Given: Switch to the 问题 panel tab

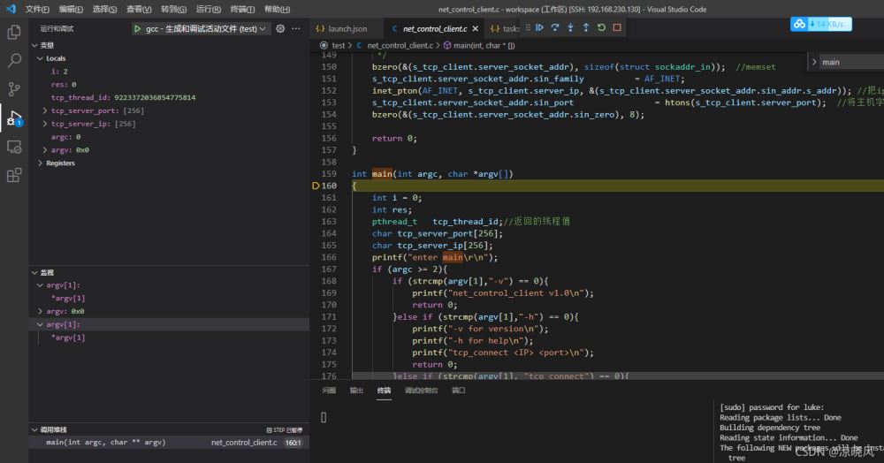Looking at the screenshot, I should click(x=329, y=391).
